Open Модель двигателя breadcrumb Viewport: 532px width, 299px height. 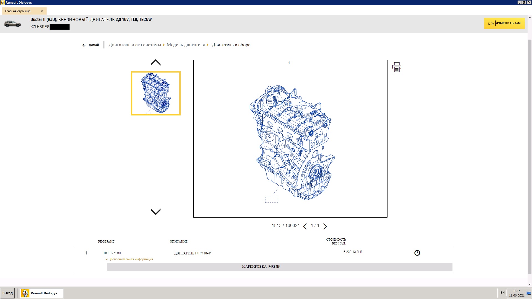(x=186, y=45)
